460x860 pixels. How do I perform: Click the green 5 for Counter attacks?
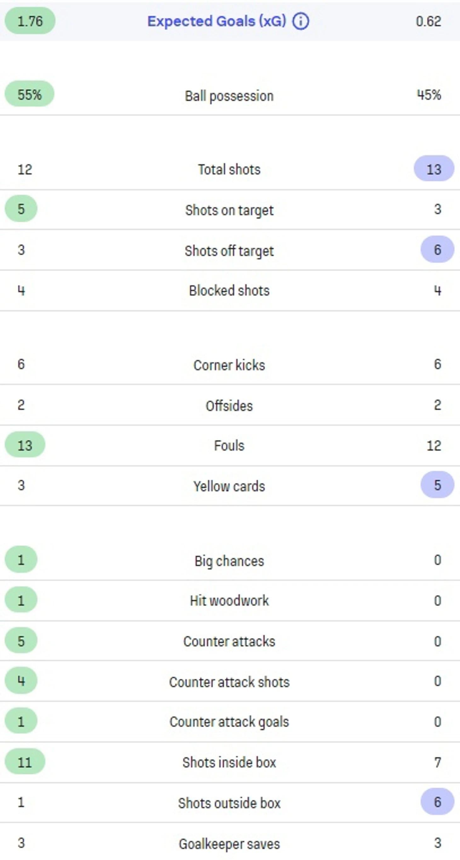point(21,641)
